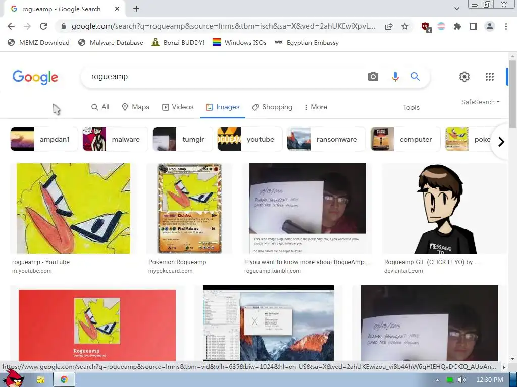Open MEMZ Download bookmark
Image resolution: width=517 pixels, height=387 pixels.
pos(38,42)
